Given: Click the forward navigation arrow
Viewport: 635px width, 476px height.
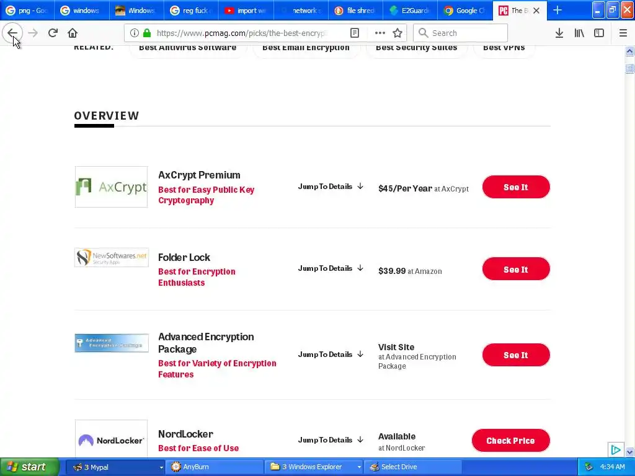Looking at the screenshot, I should [33, 33].
